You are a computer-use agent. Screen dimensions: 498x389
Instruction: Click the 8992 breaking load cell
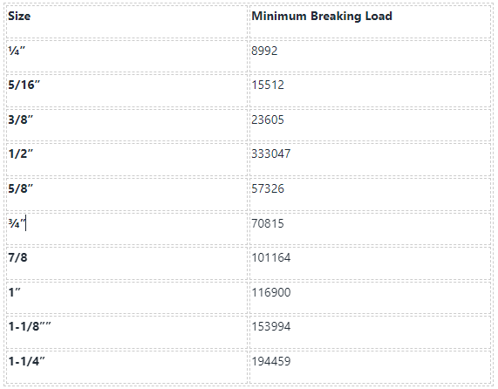pos(371,56)
